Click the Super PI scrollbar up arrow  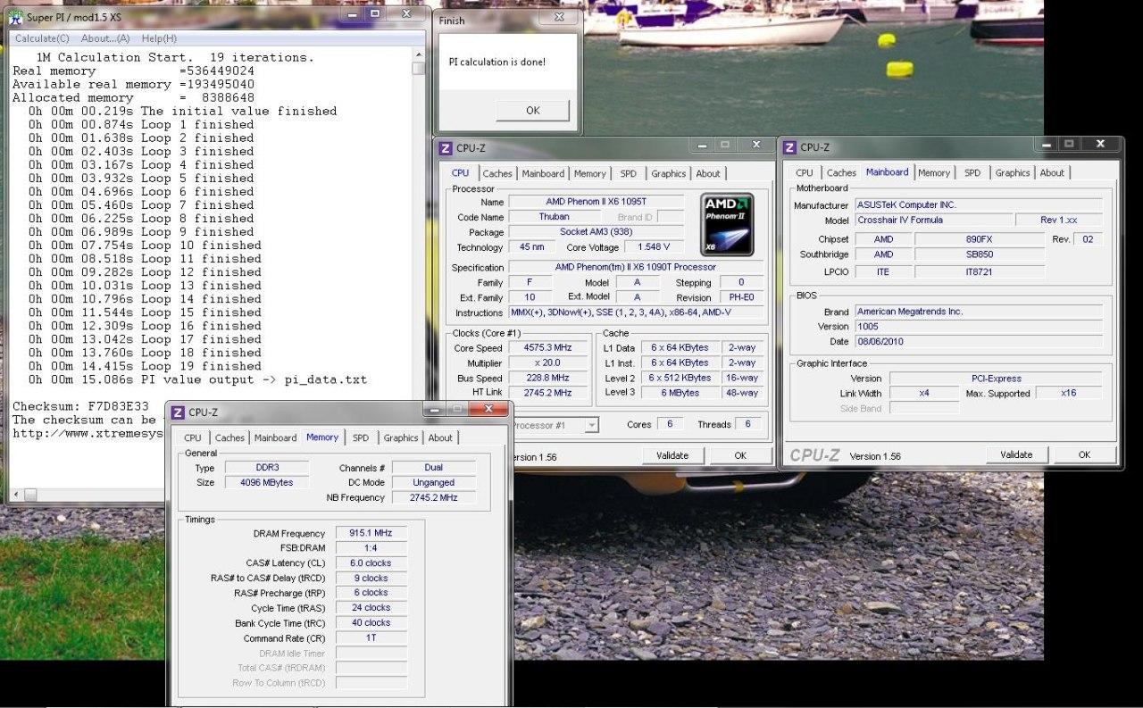click(418, 54)
